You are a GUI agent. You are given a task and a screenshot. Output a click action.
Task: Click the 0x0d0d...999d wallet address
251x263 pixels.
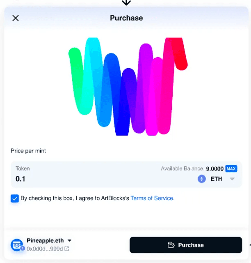click(x=45, y=249)
